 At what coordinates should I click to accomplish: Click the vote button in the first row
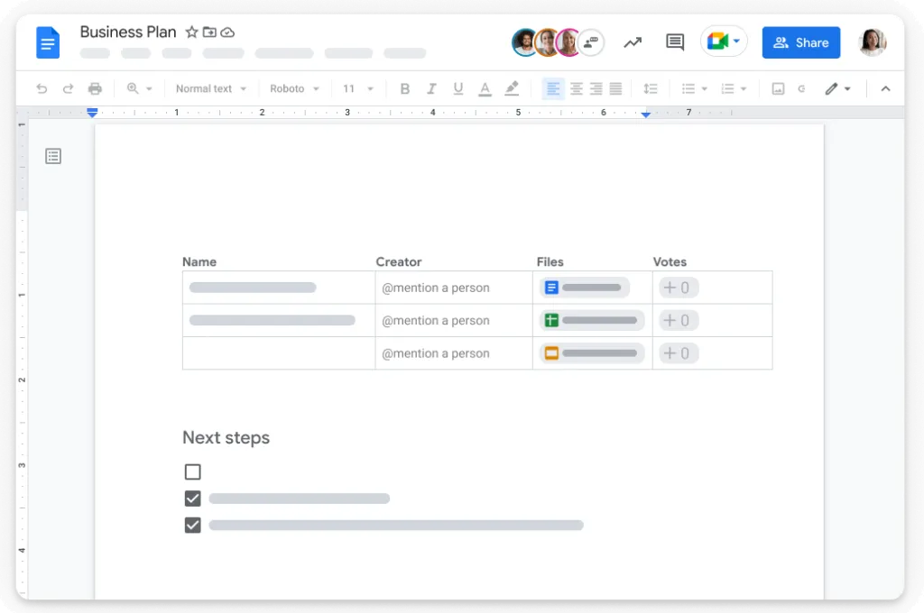click(678, 287)
